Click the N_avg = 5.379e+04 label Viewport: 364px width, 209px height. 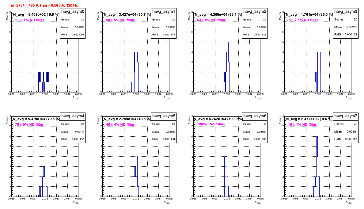[x=36, y=119]
